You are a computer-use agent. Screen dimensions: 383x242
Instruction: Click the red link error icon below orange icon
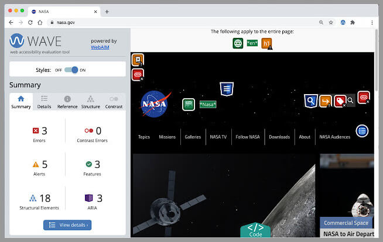tap(138, 75)
